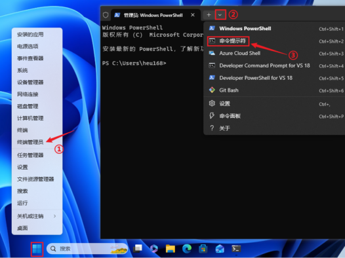
Task: Open 磁盘管理 from context menu
Action: 37,107
